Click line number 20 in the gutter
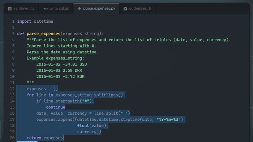Viewport: 253px width, 142px height. point(12,138)
